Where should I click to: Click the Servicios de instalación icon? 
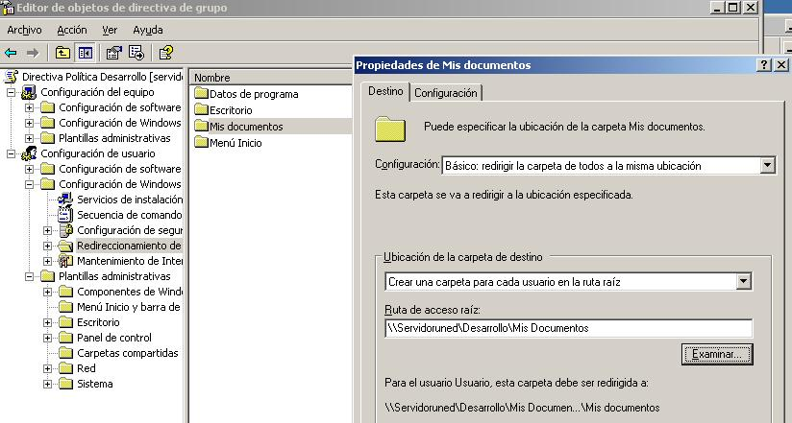65,200
